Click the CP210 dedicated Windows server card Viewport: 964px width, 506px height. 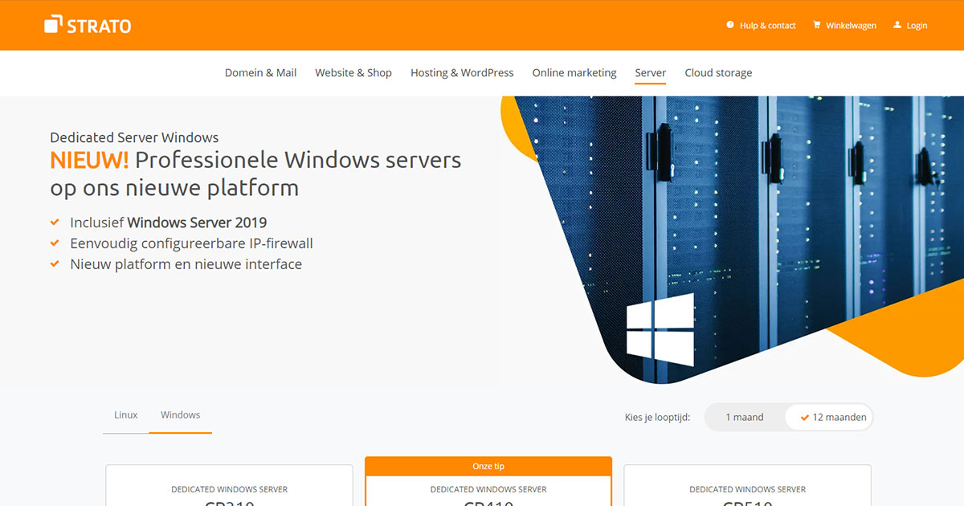[x=228, y=486]
